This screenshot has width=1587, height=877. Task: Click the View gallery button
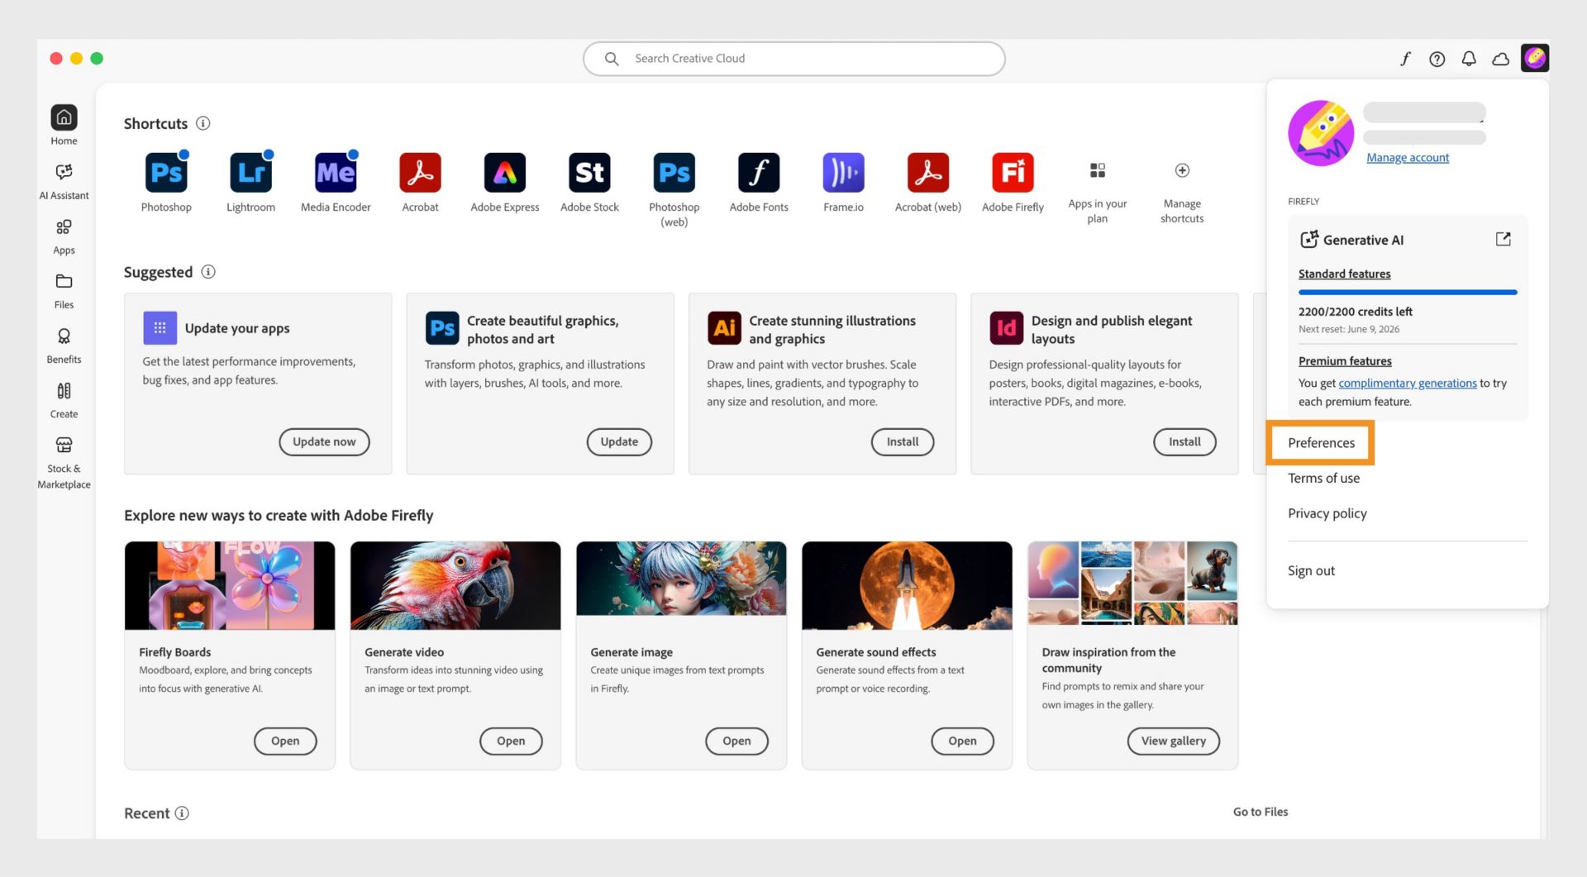pyautogui.click(x=1174, y=741)
